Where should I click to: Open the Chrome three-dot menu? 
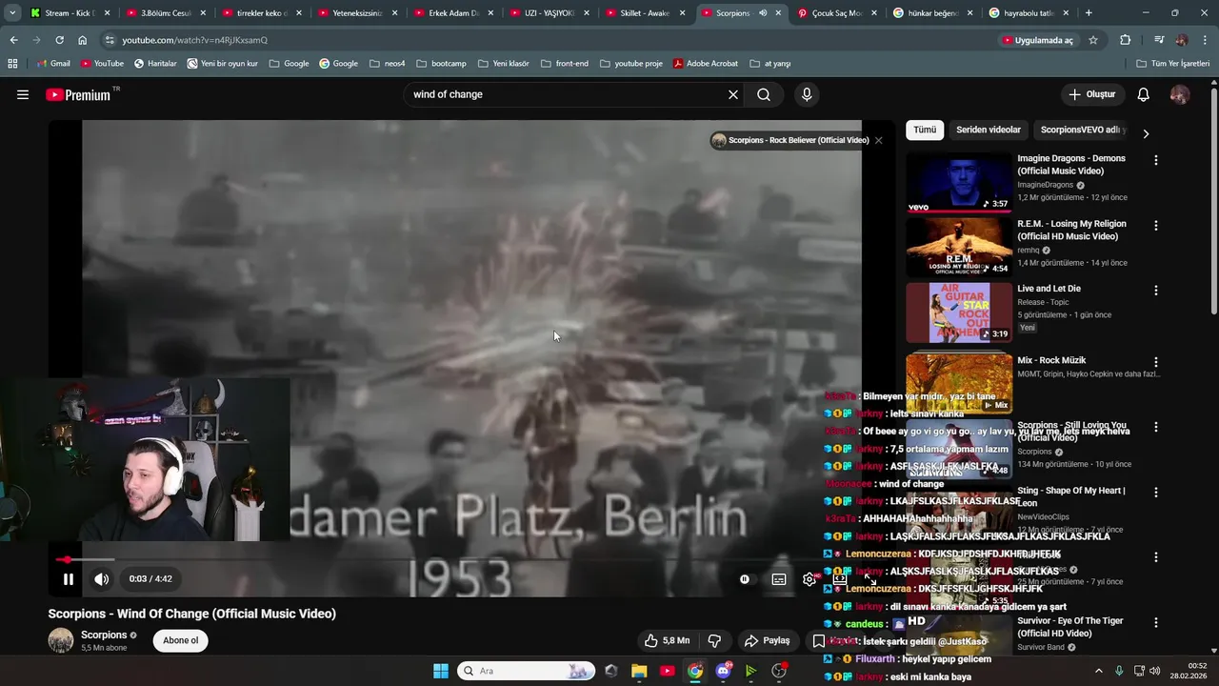1205,40
